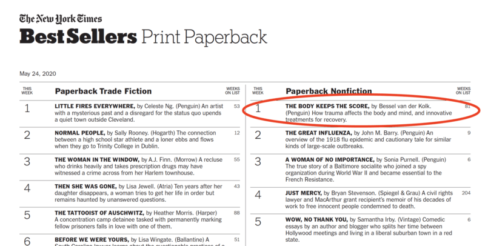Click The Tattooist of Auschwitz title

pos(99,213)
